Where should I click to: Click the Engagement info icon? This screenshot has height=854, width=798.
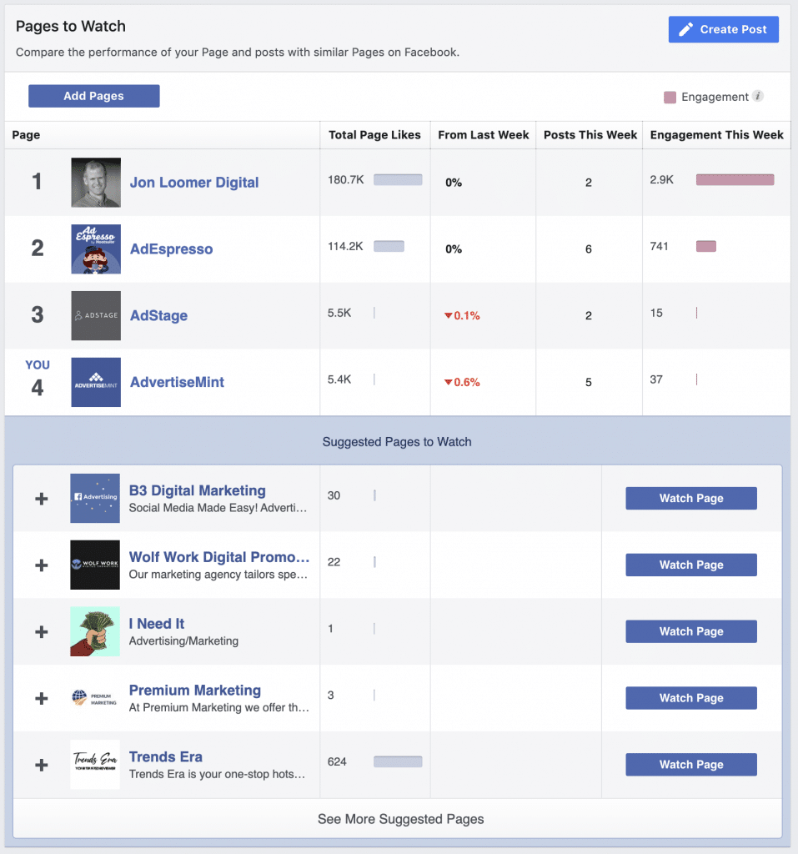coord(758,96)
